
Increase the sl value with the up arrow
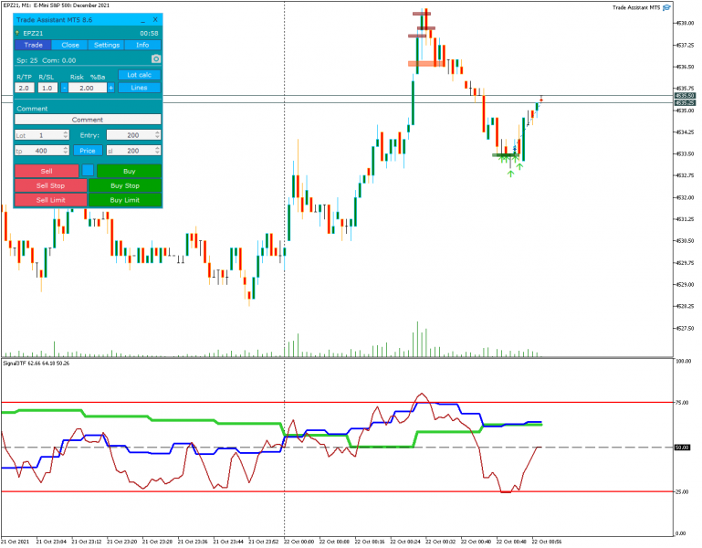tap(158, 148)
